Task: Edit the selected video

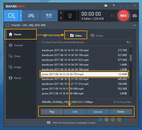Action: 75,112
